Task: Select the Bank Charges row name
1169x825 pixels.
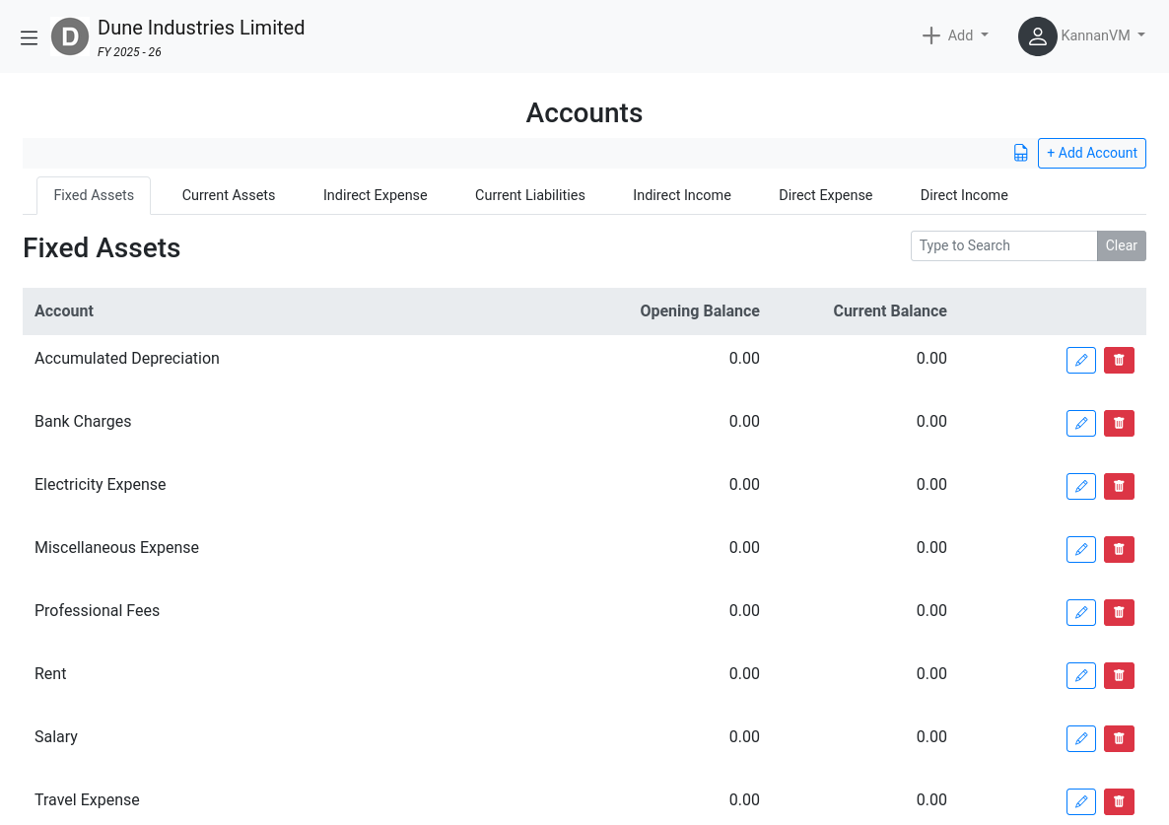Action: tap(83, 422)
